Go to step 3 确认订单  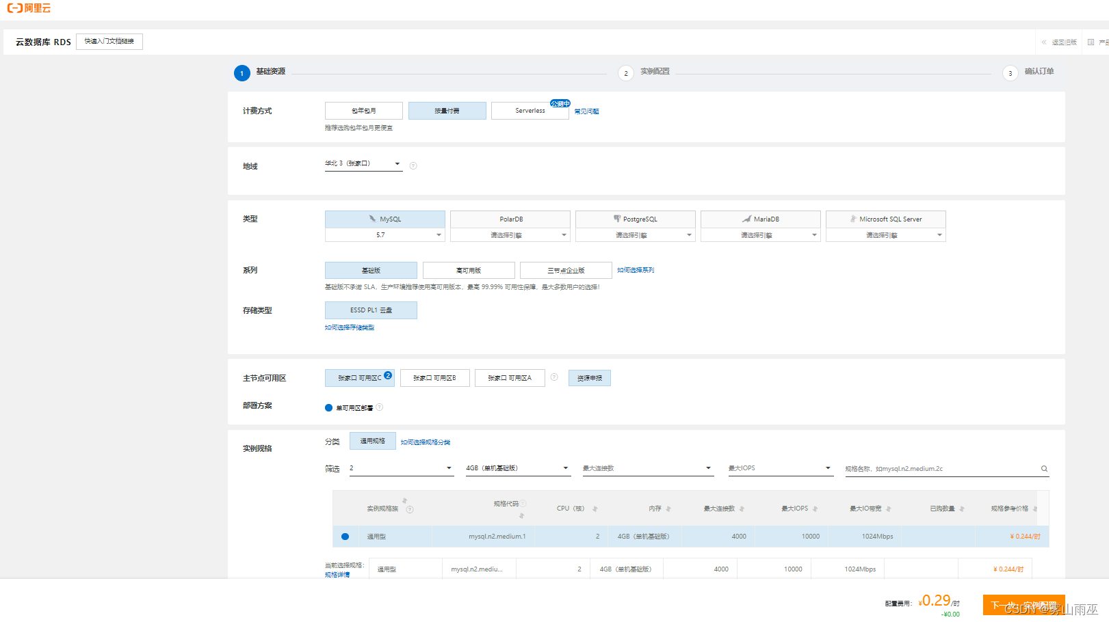click(1028, 72)
